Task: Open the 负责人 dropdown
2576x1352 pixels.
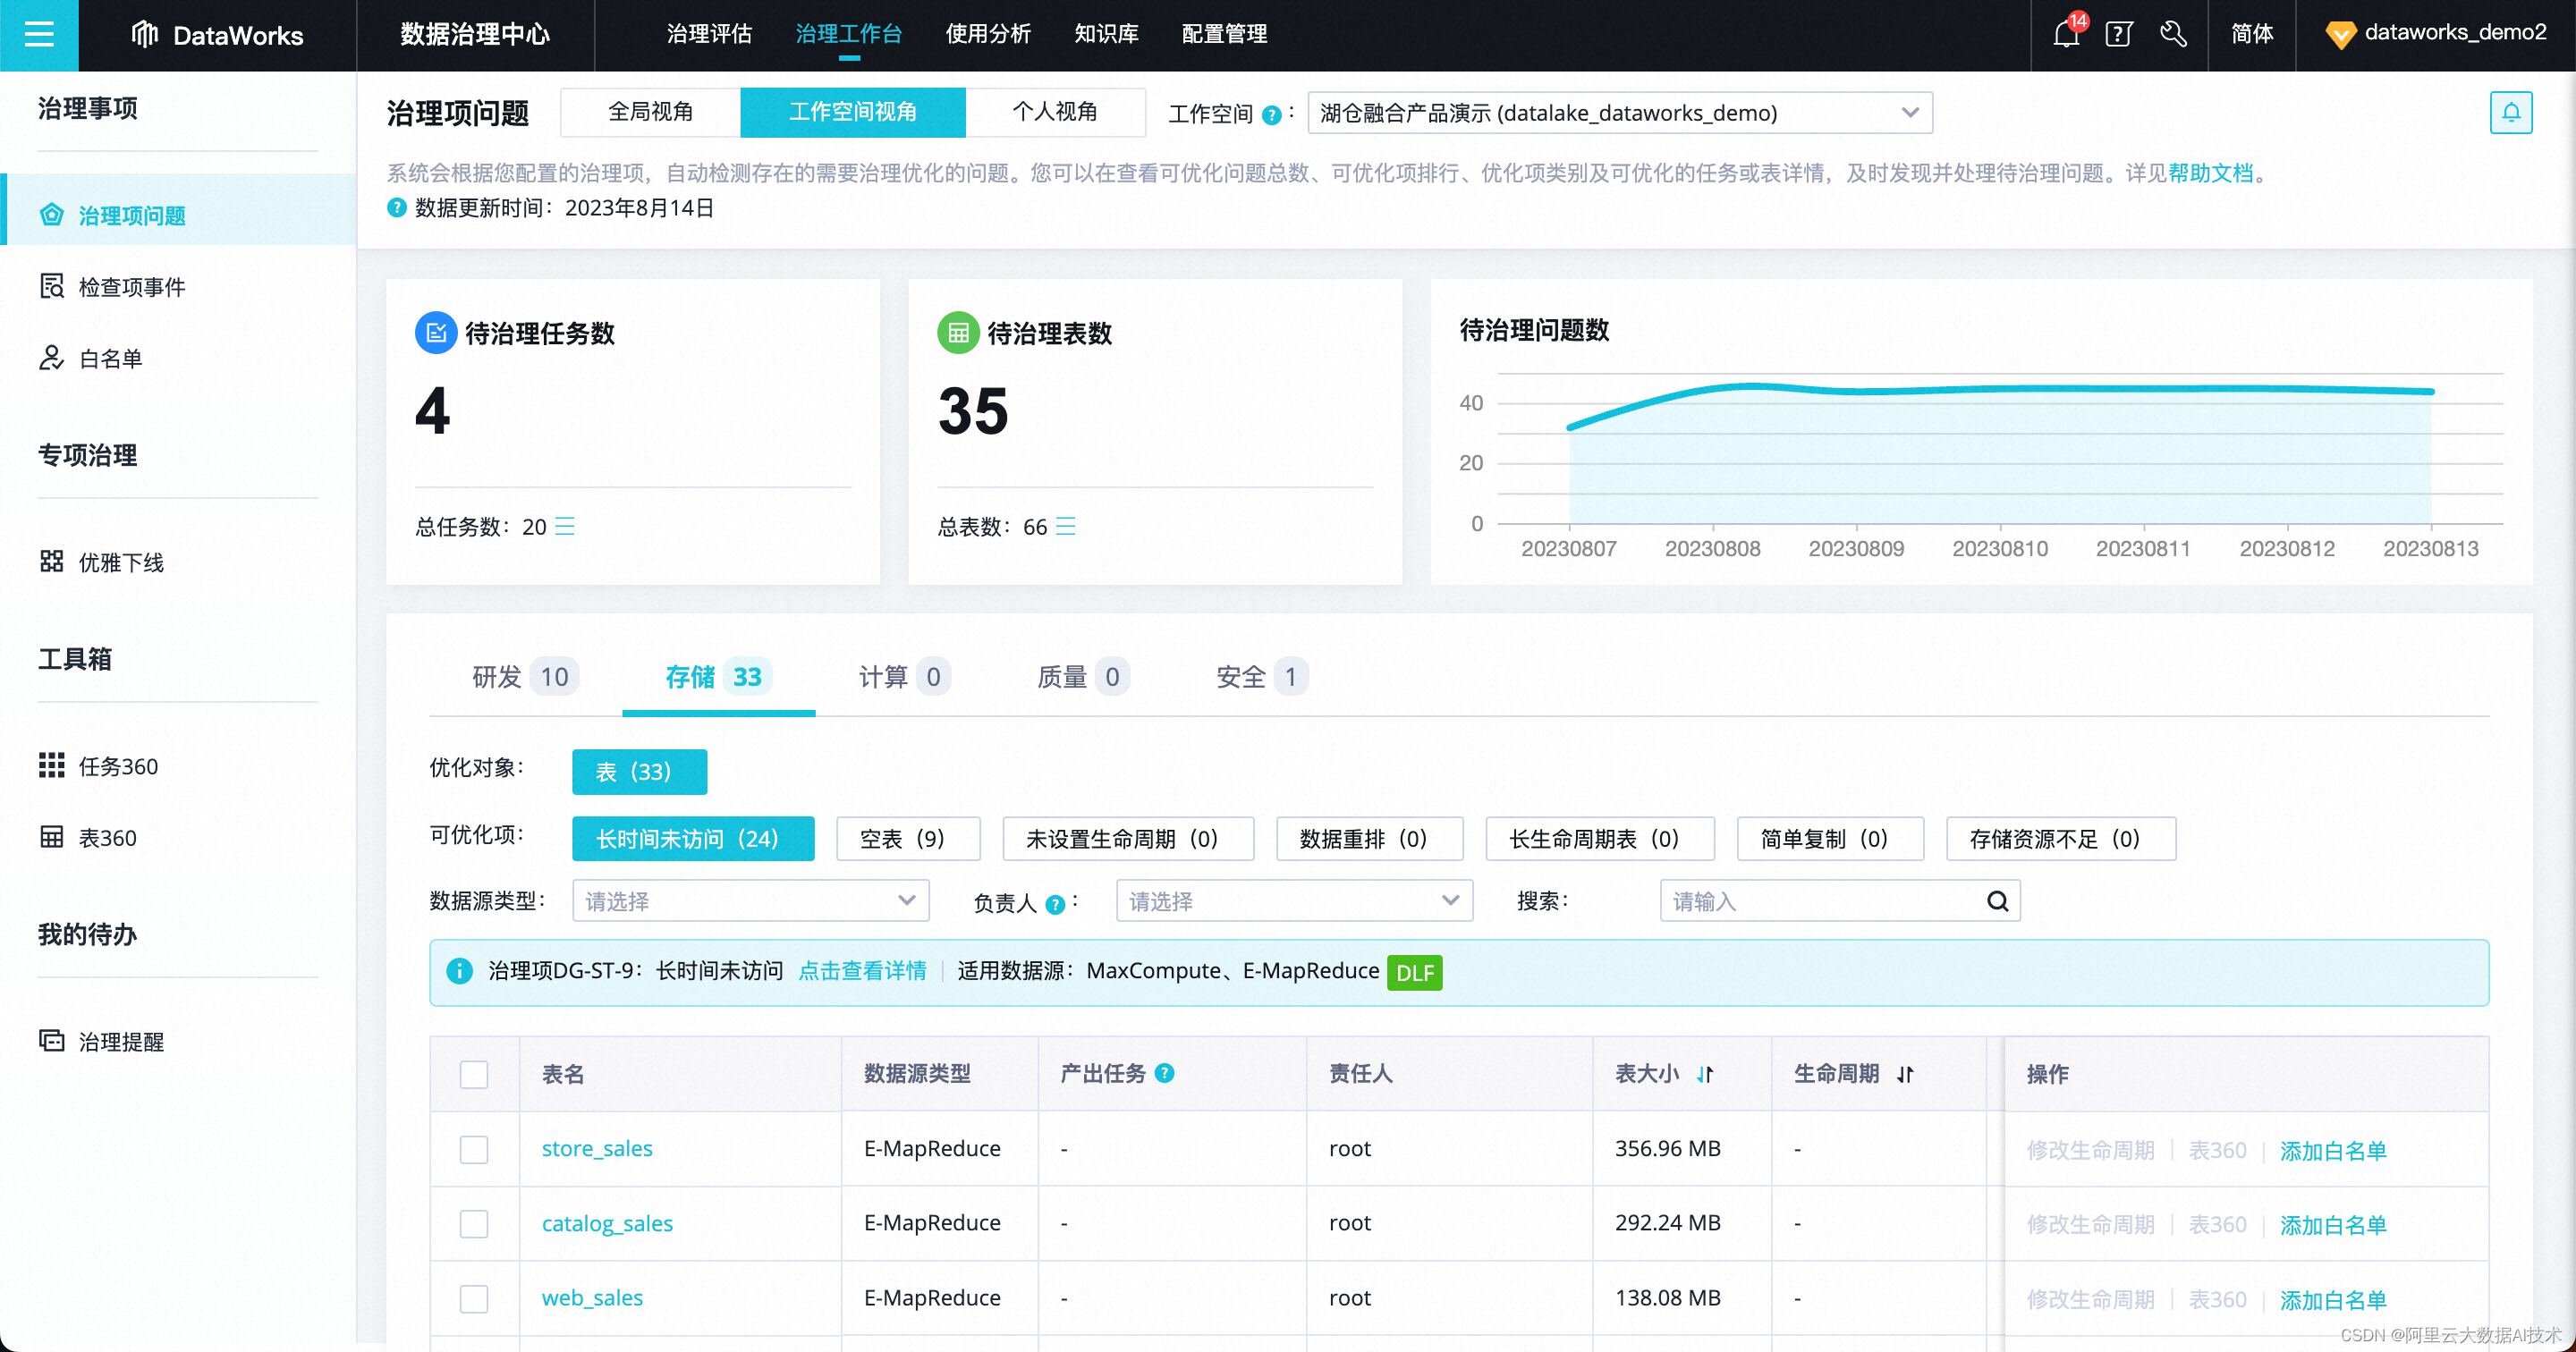Action: pos(1294,901)
